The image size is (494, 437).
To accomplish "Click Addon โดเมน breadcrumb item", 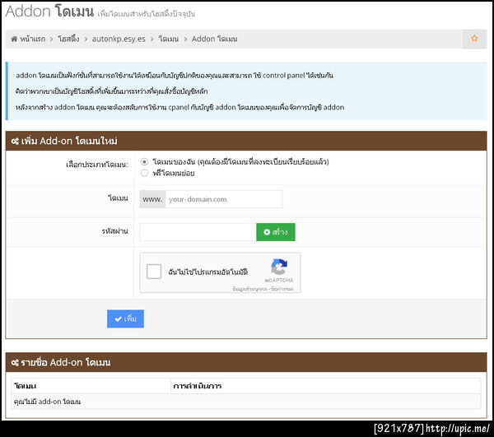I will [x=214, y=39].
